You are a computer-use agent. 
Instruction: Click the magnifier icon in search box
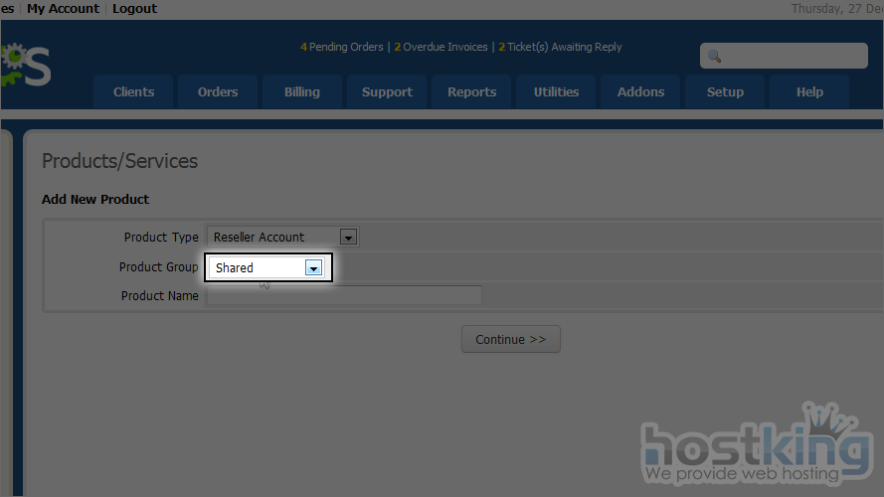tap(714, 57)
